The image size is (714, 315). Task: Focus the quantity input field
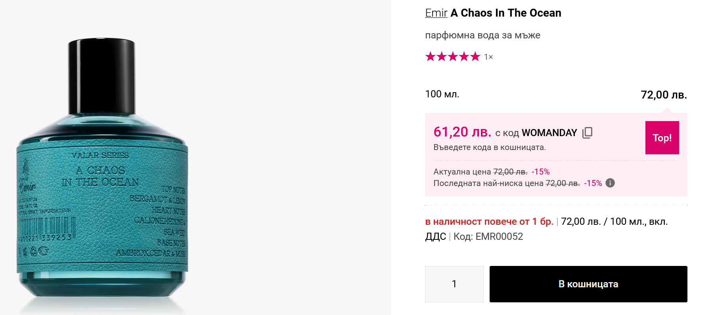click(454, 284)
